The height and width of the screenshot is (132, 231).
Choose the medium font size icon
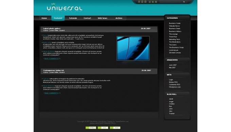153,2
